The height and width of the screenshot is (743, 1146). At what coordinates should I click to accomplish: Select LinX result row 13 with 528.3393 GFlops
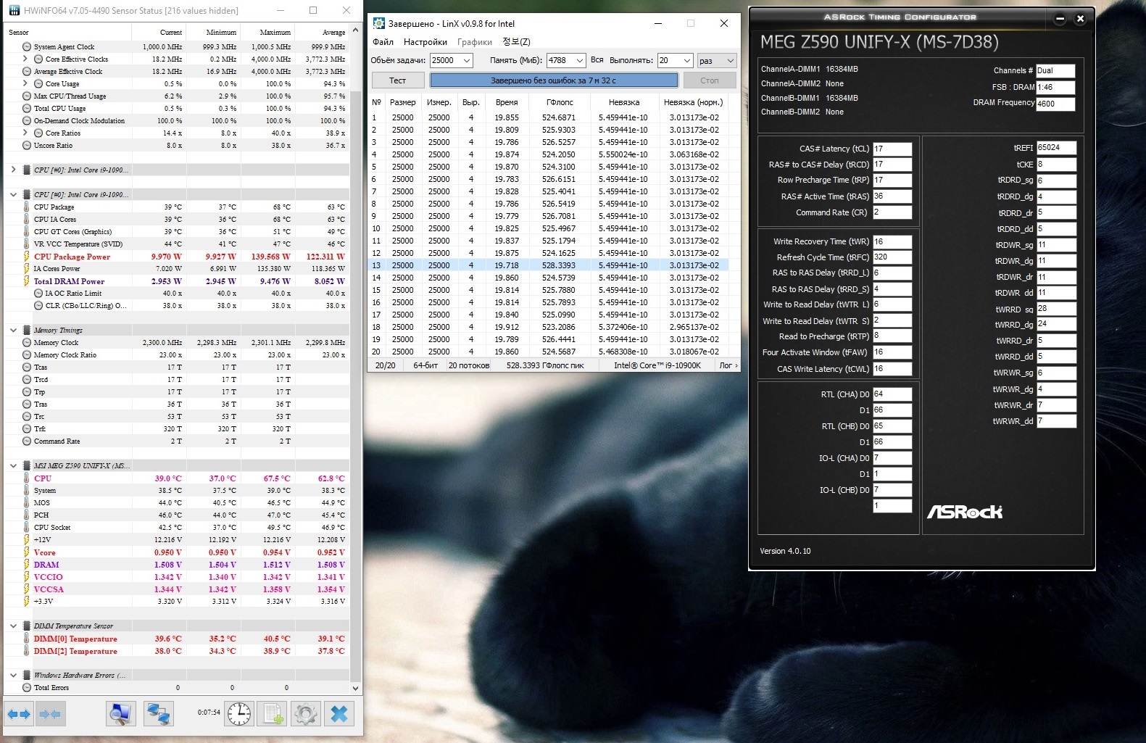click(549, 265)
